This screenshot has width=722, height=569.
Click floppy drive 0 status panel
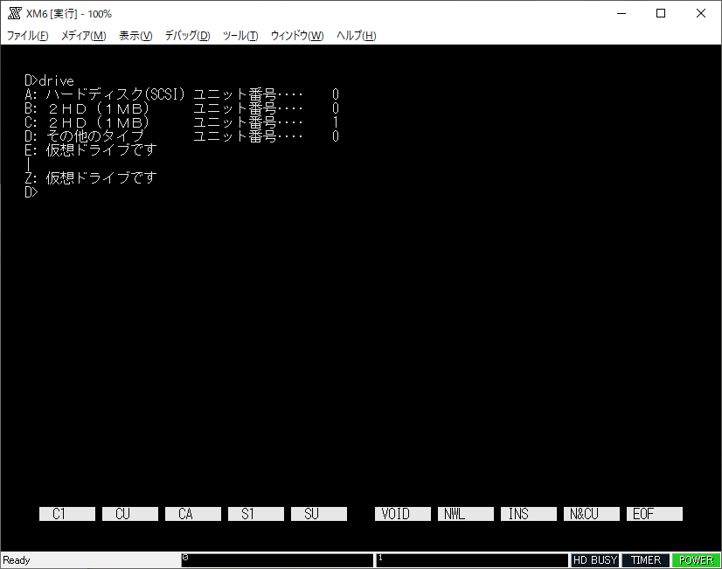(277, 560)
